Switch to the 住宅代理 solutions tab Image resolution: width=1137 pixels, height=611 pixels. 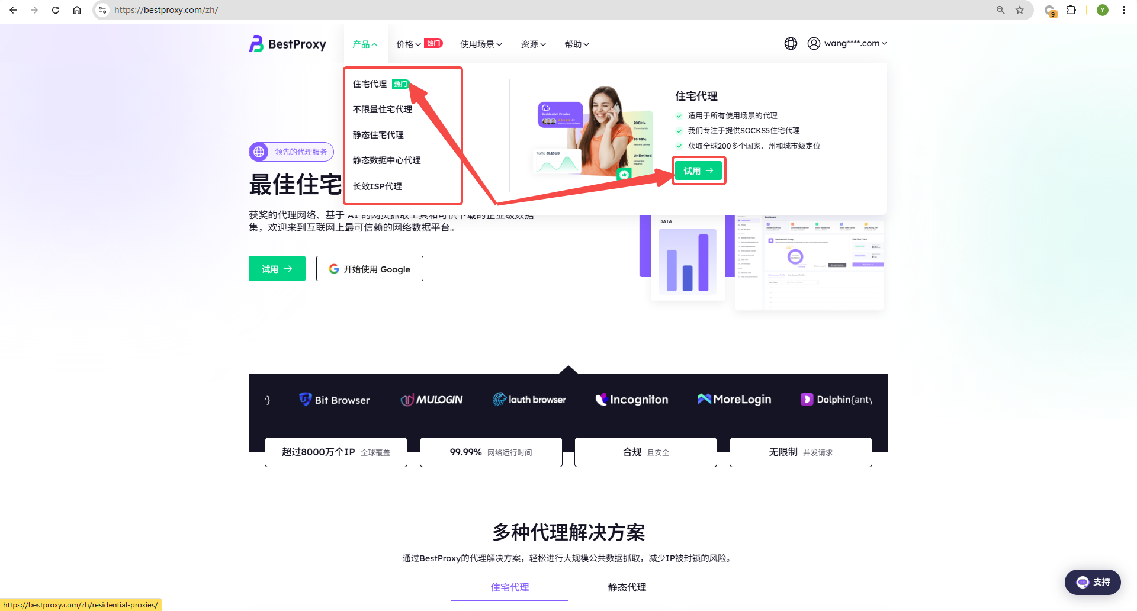(x=510, y=587)
